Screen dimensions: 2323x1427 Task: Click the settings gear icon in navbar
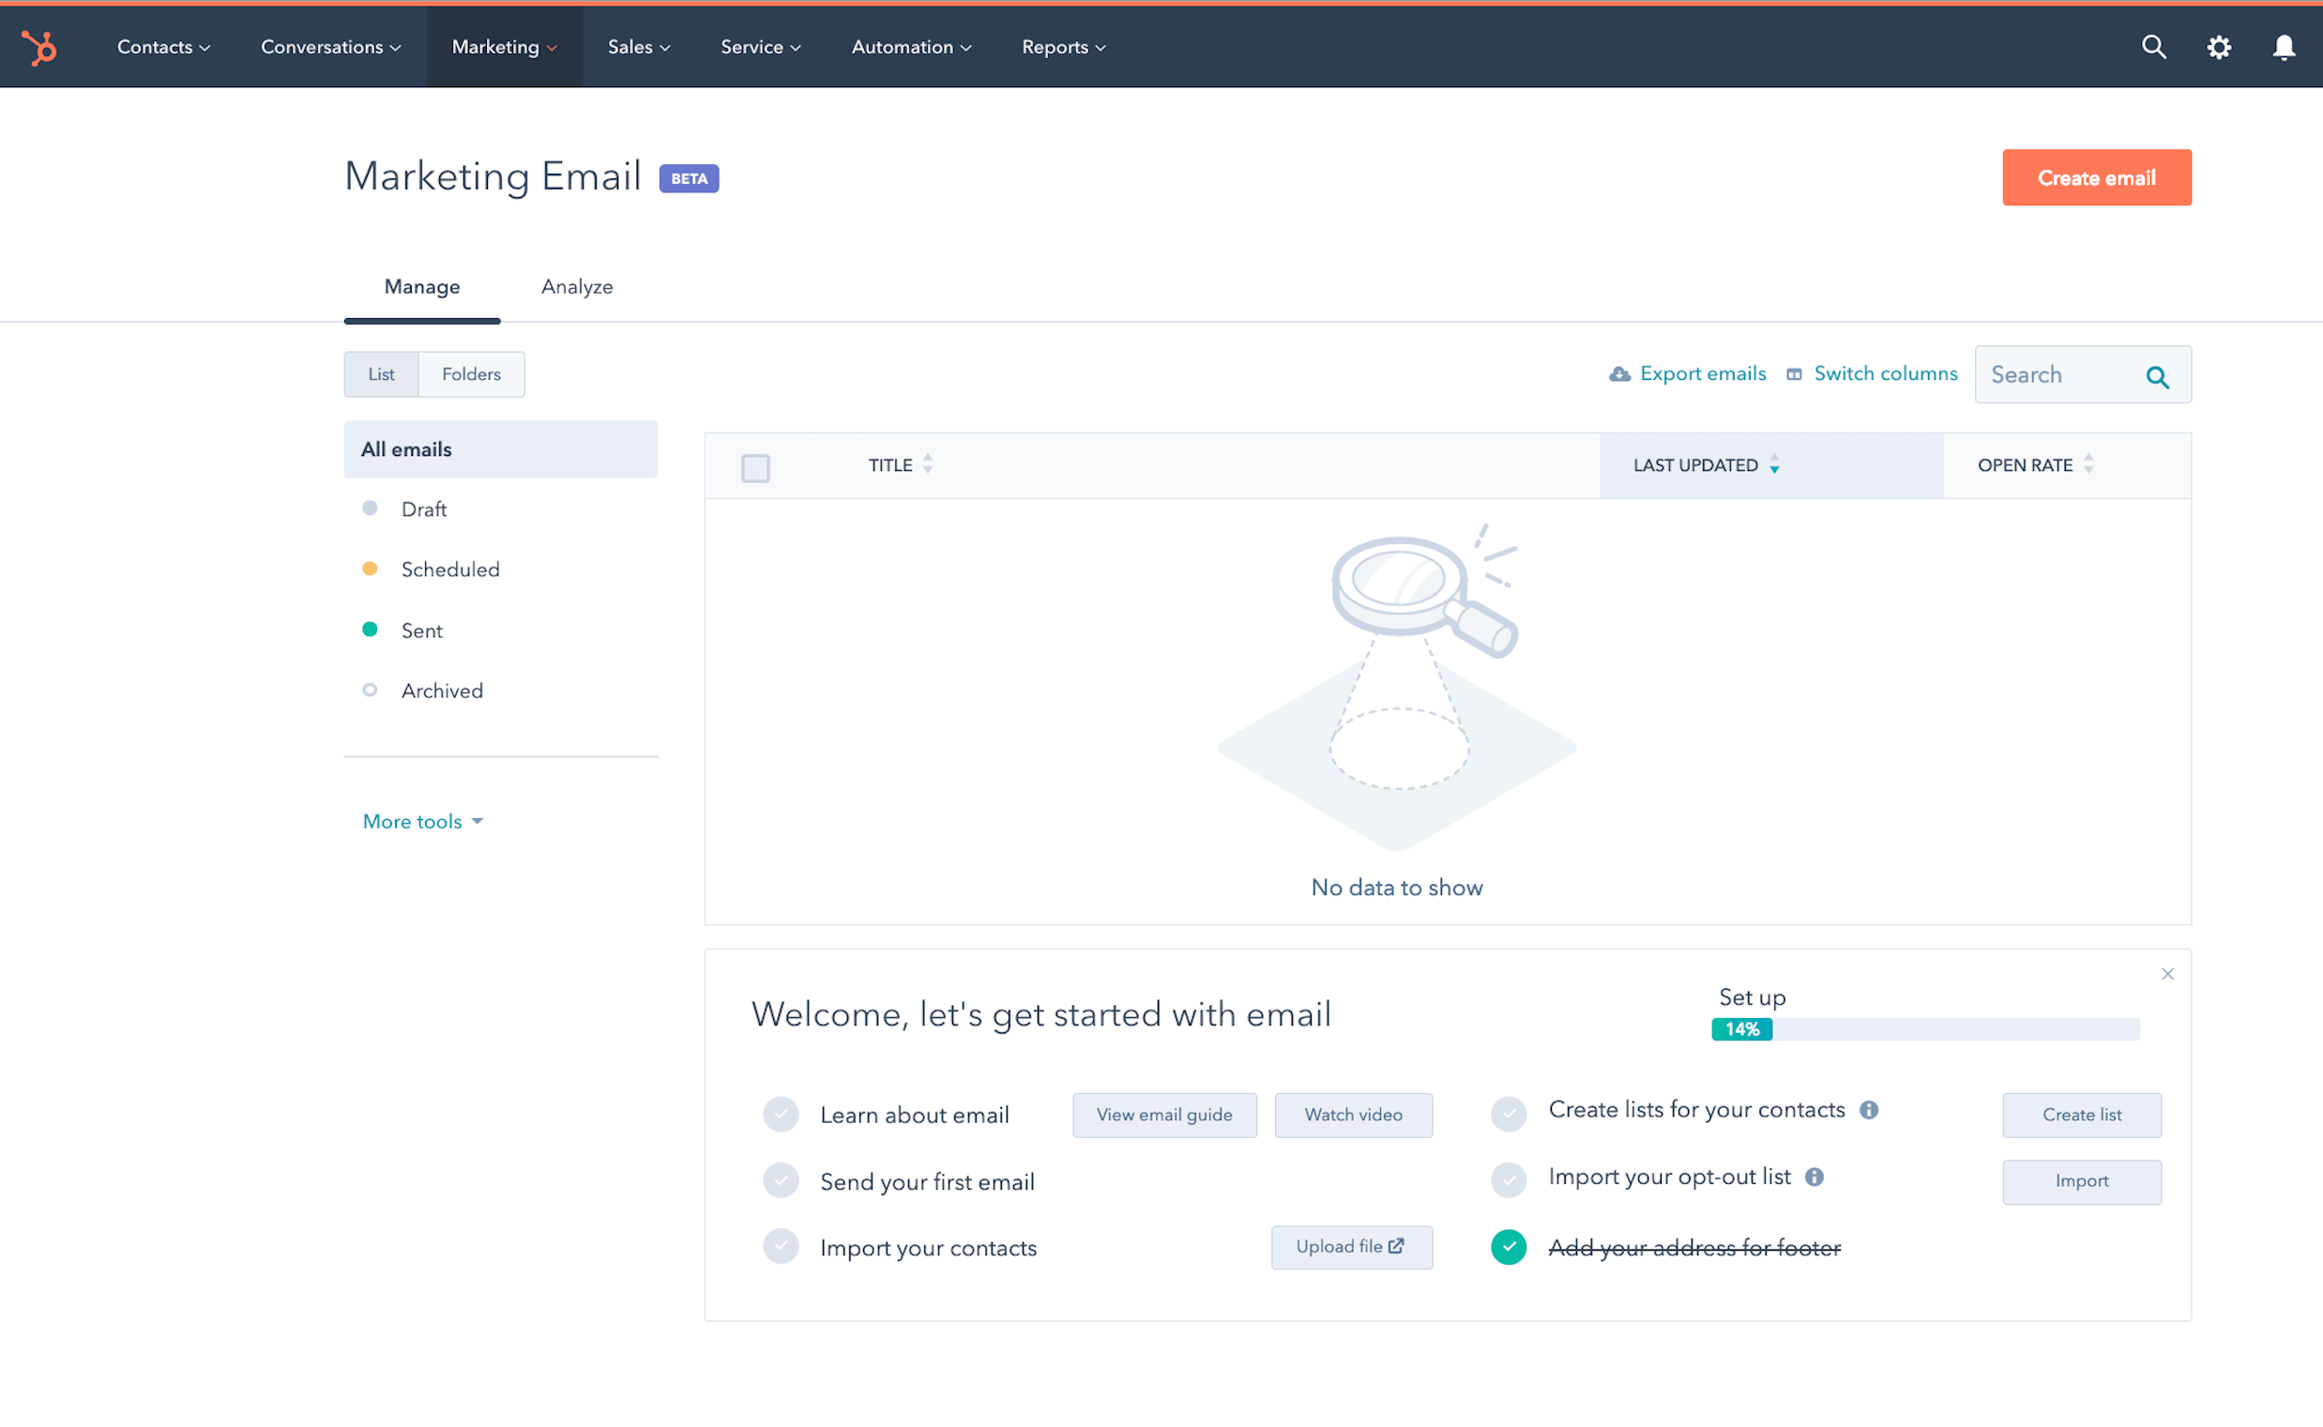(x=2219, y=47)
